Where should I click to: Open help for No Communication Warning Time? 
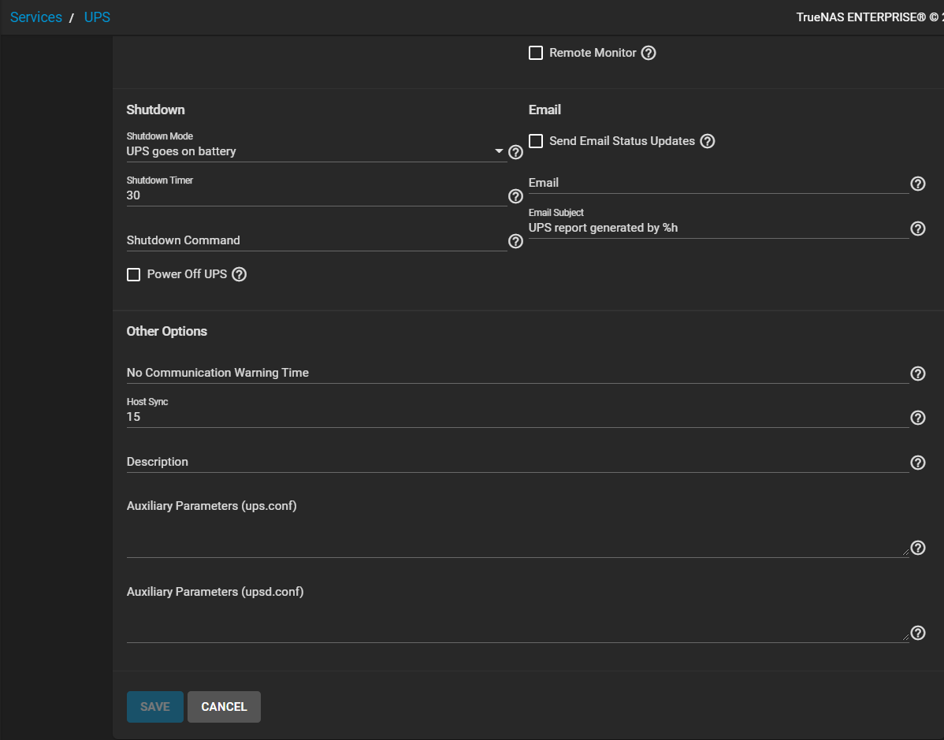point(917,374)
